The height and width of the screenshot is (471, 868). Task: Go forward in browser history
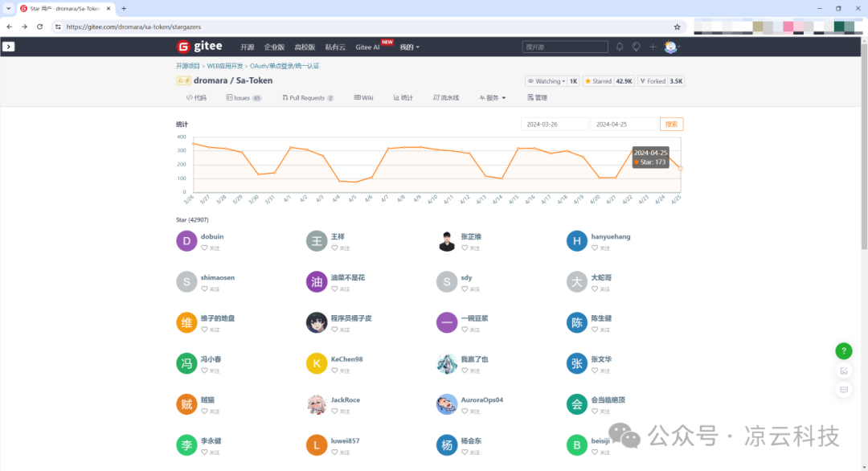tap(24, 27)
